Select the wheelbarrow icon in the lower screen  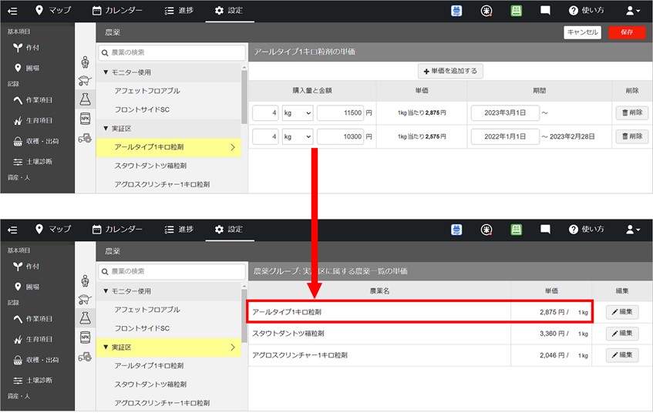pyautogui.click(x=85, y=299)
